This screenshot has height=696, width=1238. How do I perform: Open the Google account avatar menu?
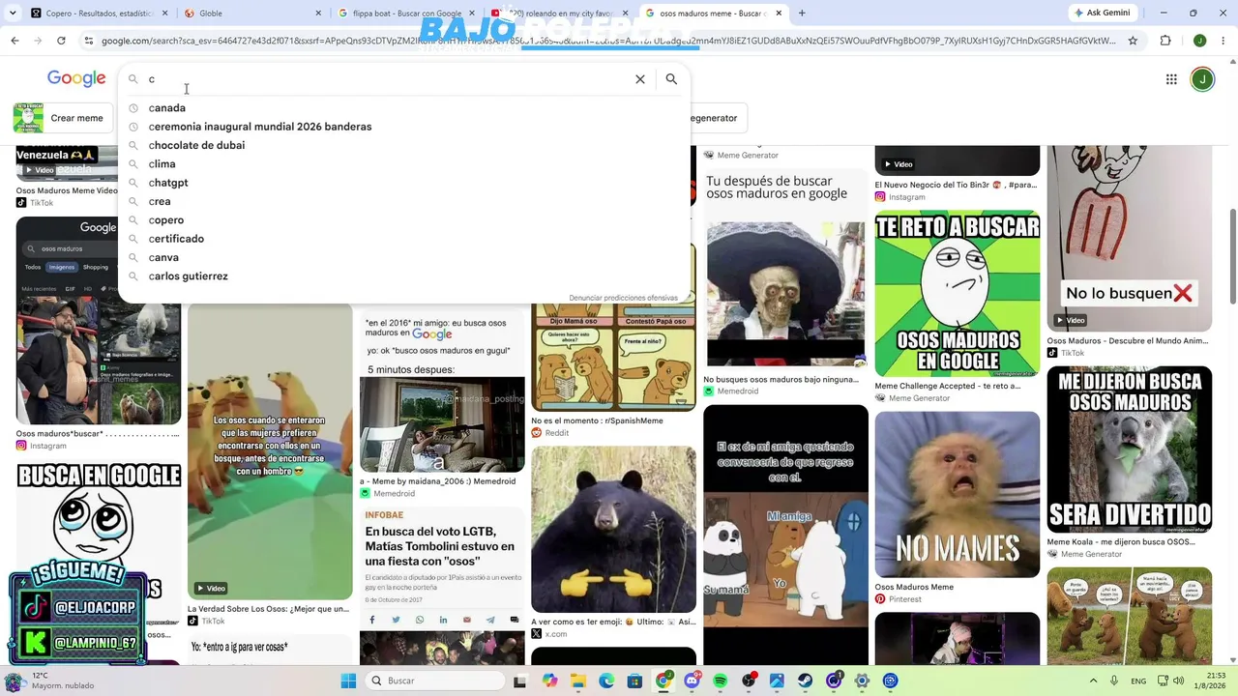1202,79
